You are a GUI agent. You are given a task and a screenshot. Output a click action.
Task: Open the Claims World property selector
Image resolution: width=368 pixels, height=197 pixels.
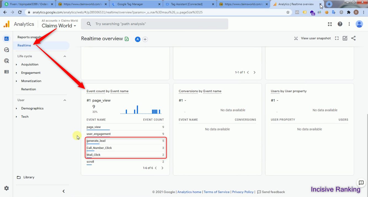pyautogui.click(x=59, y=26)
